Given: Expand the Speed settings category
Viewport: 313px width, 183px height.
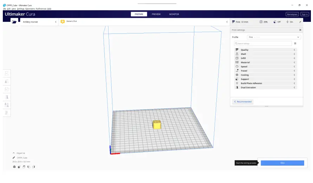Looking at the screenshot, I should [266, 67].
